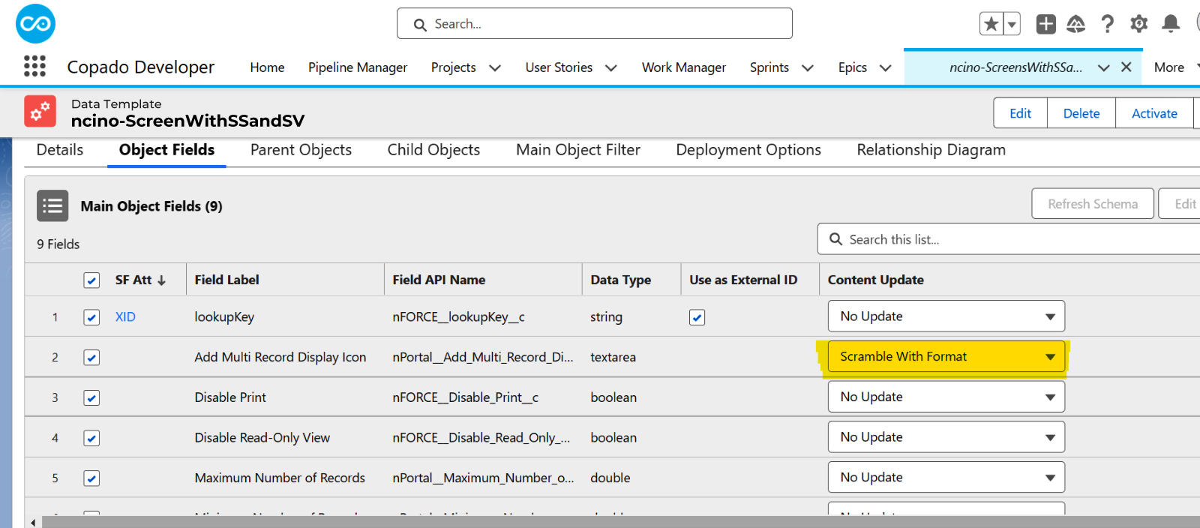The height and width of the screenshot is (528, 1200).
Task: Uncheck row 1 lookupKey checkbox
Action: pyautogui.click(x=91, y=317)
